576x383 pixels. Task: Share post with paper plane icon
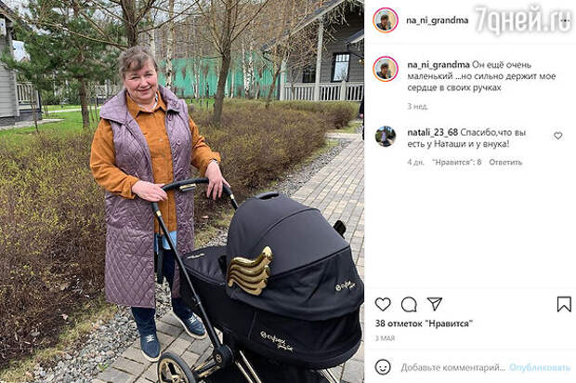[x=435, y=304]
